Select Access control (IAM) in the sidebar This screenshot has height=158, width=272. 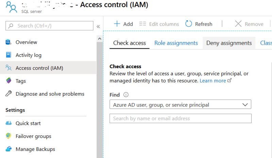(48, 68)
